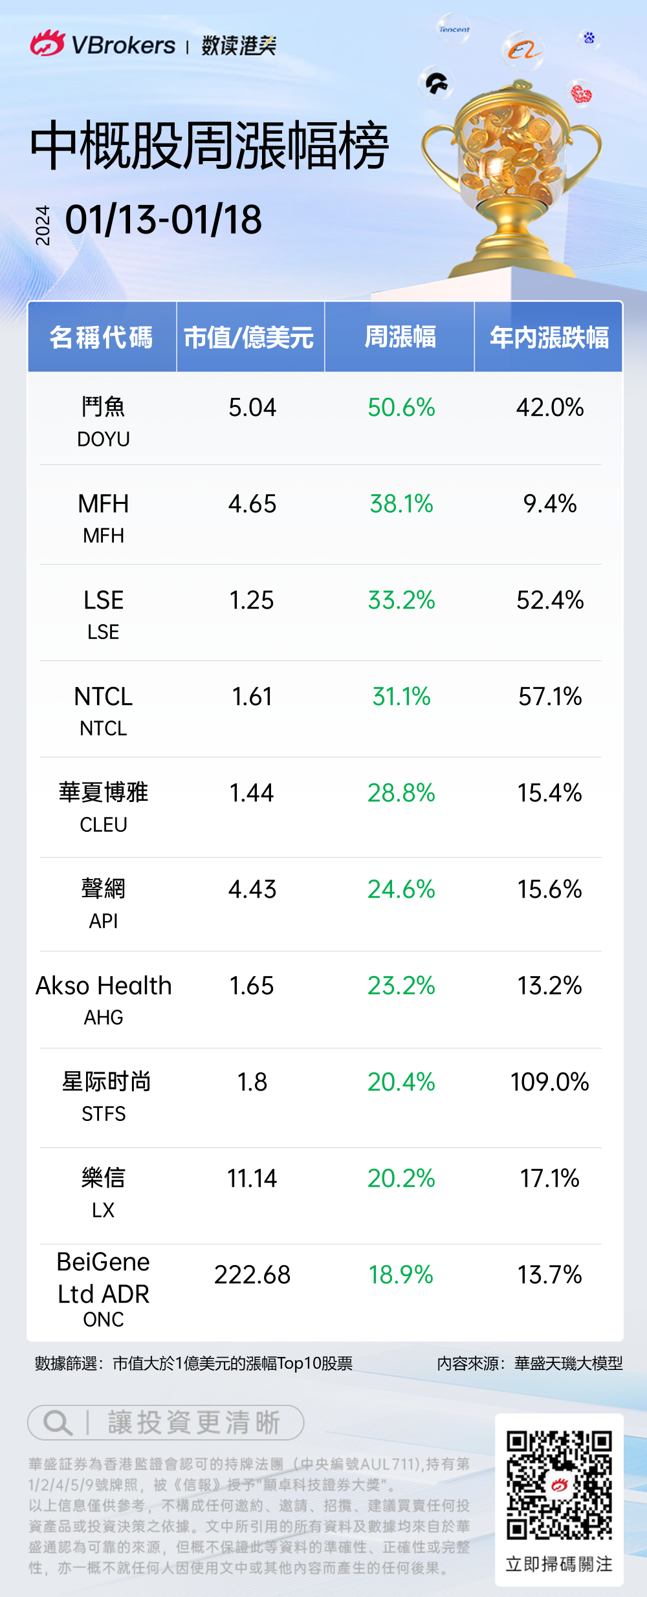Select the 周漲幅 column header
647x1597 pixels.
point(400,338)
